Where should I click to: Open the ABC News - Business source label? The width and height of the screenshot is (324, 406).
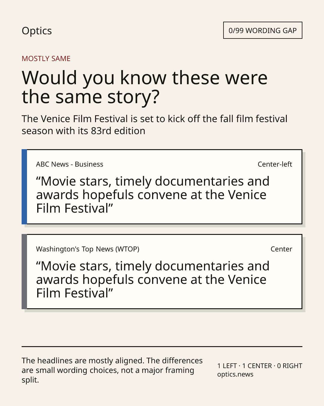tap(70, 164)
